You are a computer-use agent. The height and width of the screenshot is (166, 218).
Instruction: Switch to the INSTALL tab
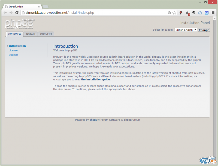pyautogui.click(x=31, y=34)
